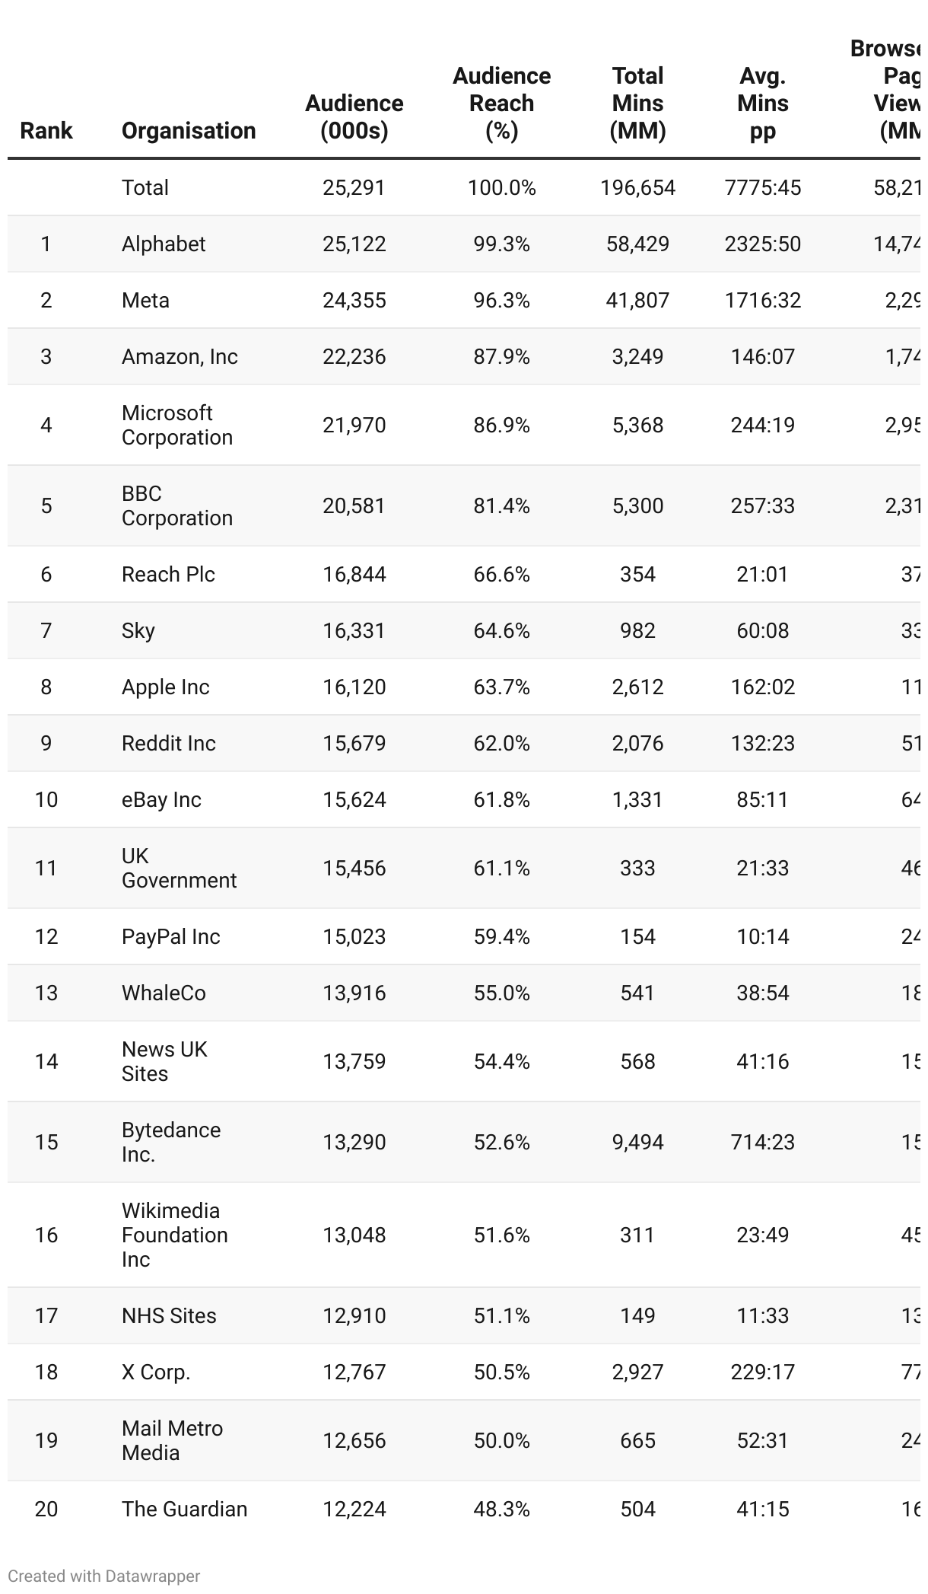Click the Audience (000s) column header
928x1594 pixels.
(x=354, y=116)
